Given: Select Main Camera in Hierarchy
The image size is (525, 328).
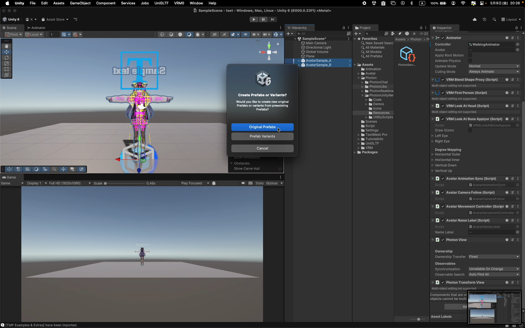Looking at the screenshot, I should 316,43.
